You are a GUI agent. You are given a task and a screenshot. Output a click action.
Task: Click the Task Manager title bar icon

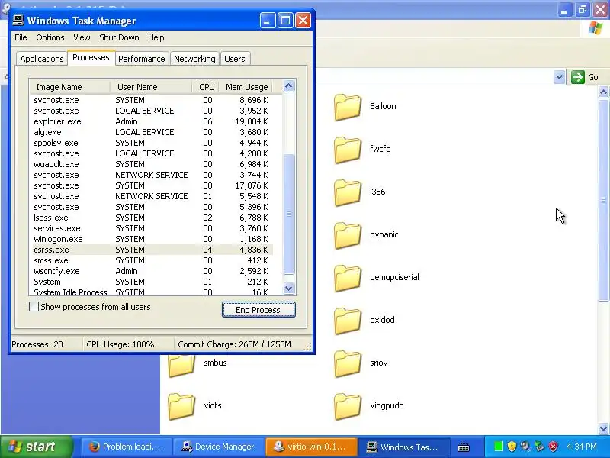(x=18, y=21)
